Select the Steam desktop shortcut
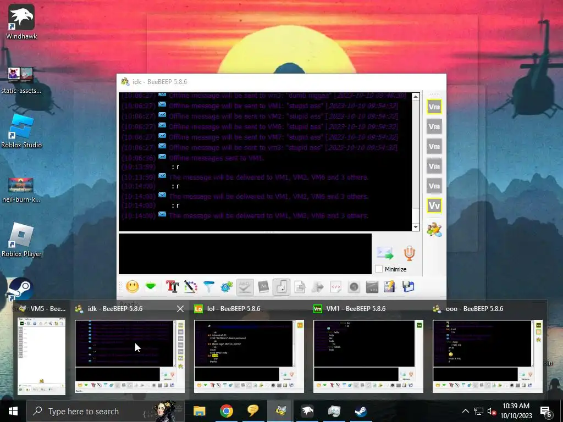563x422 pixels. (20, 289)
